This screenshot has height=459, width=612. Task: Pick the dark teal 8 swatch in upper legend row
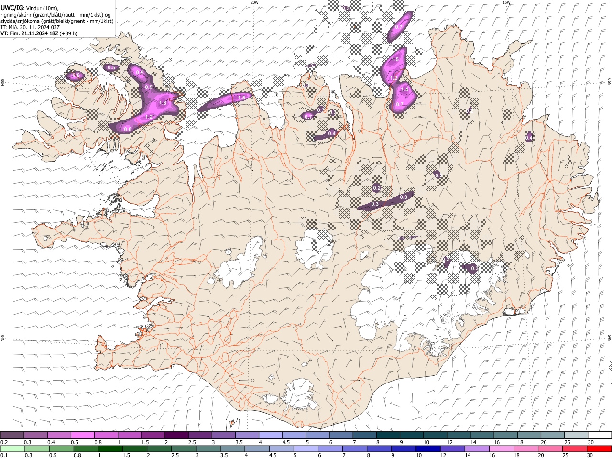(x=388, y=435)
